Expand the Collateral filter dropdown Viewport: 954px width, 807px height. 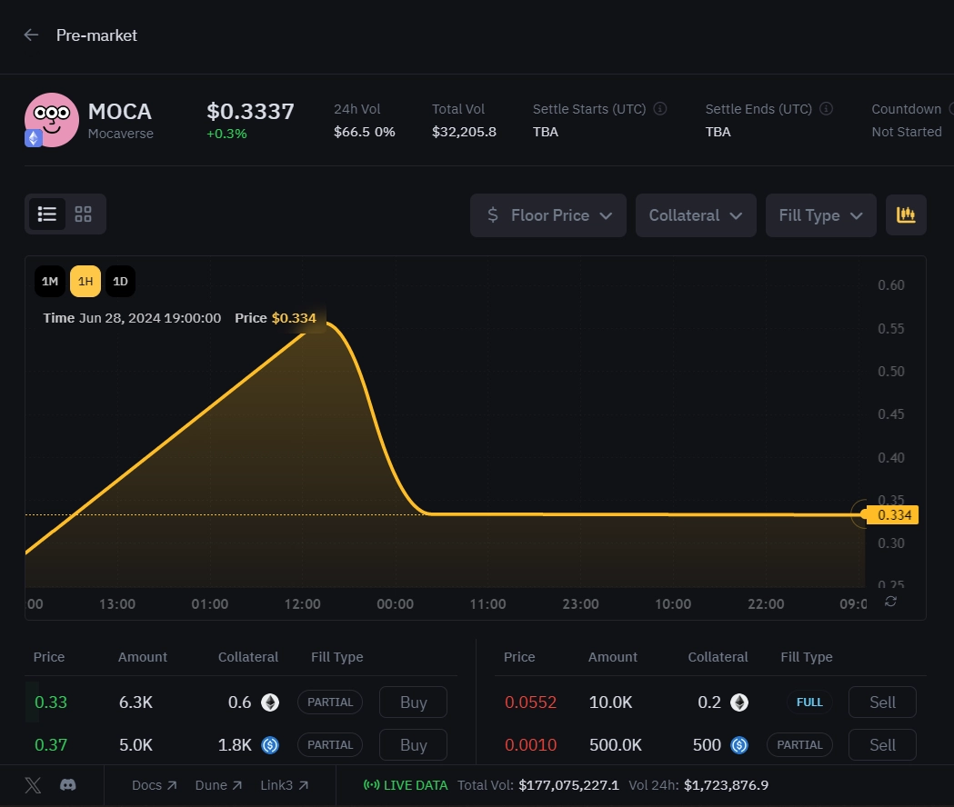(696, 215)
